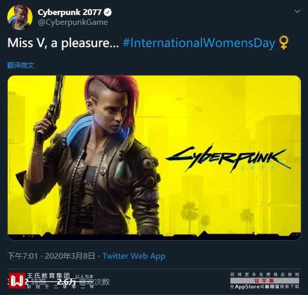Click the Cyberpunk logo inside the image

click(x=228, y=158)
